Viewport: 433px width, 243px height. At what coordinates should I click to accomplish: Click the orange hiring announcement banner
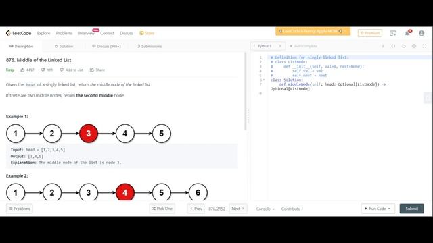click(x=313, y=31)
